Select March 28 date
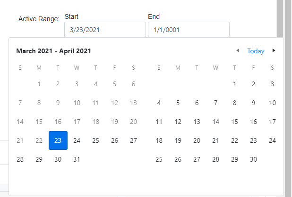 (x=20, y=159)
